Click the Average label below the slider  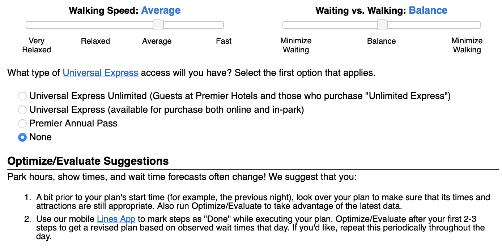click(157, 41)
